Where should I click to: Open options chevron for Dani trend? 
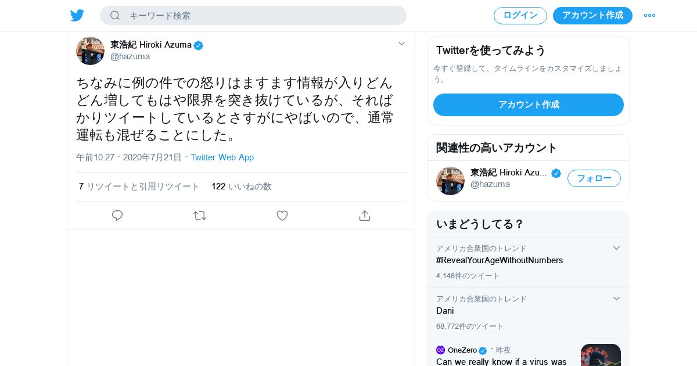616,299
